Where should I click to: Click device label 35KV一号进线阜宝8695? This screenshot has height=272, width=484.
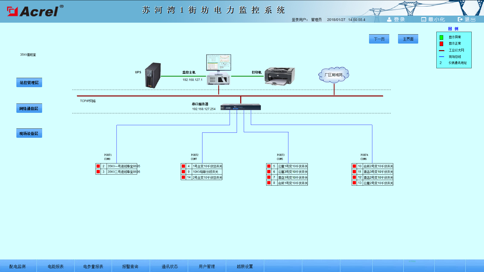(x=124, y=166)
